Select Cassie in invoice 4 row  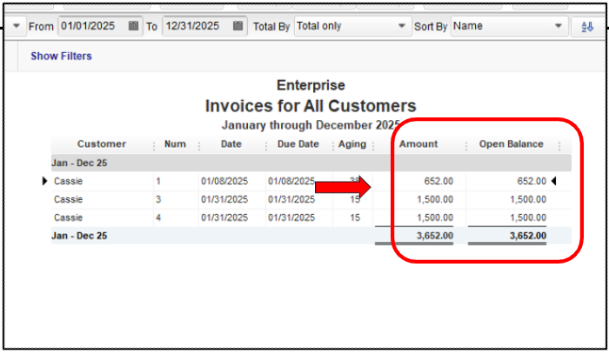[69, 217]
